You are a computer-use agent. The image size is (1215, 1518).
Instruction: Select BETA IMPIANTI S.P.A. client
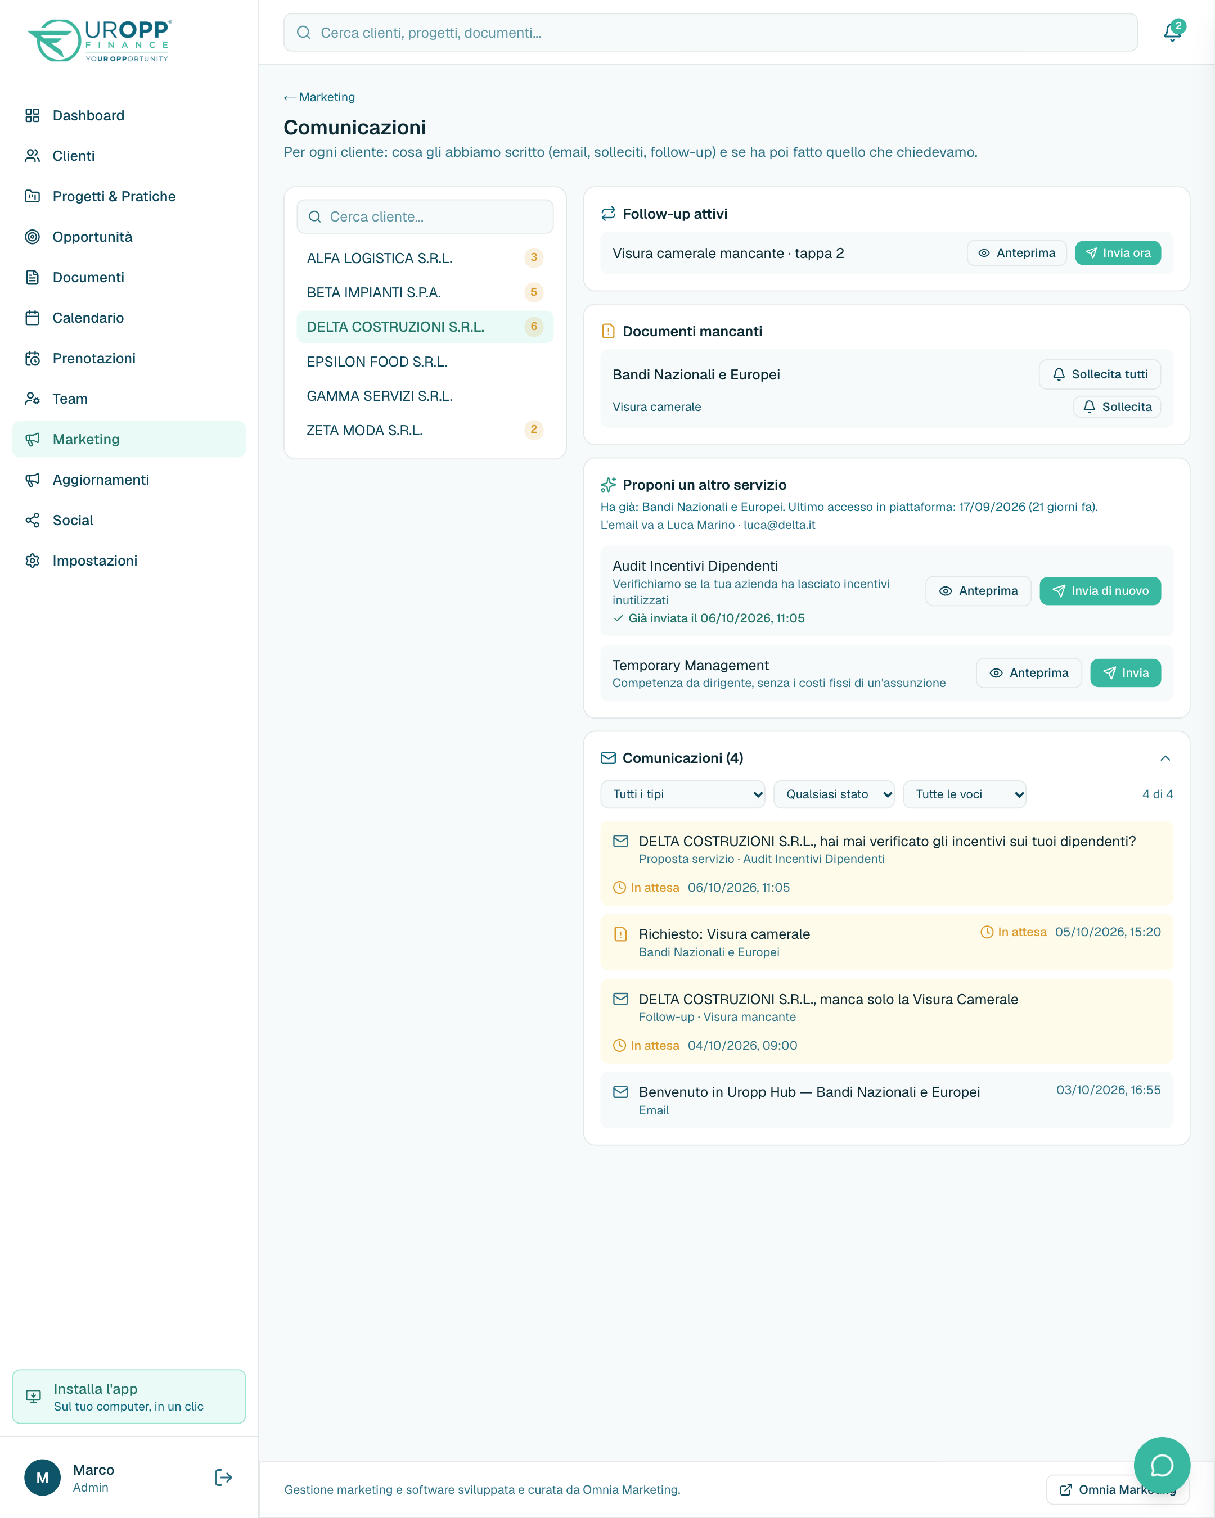425,292
